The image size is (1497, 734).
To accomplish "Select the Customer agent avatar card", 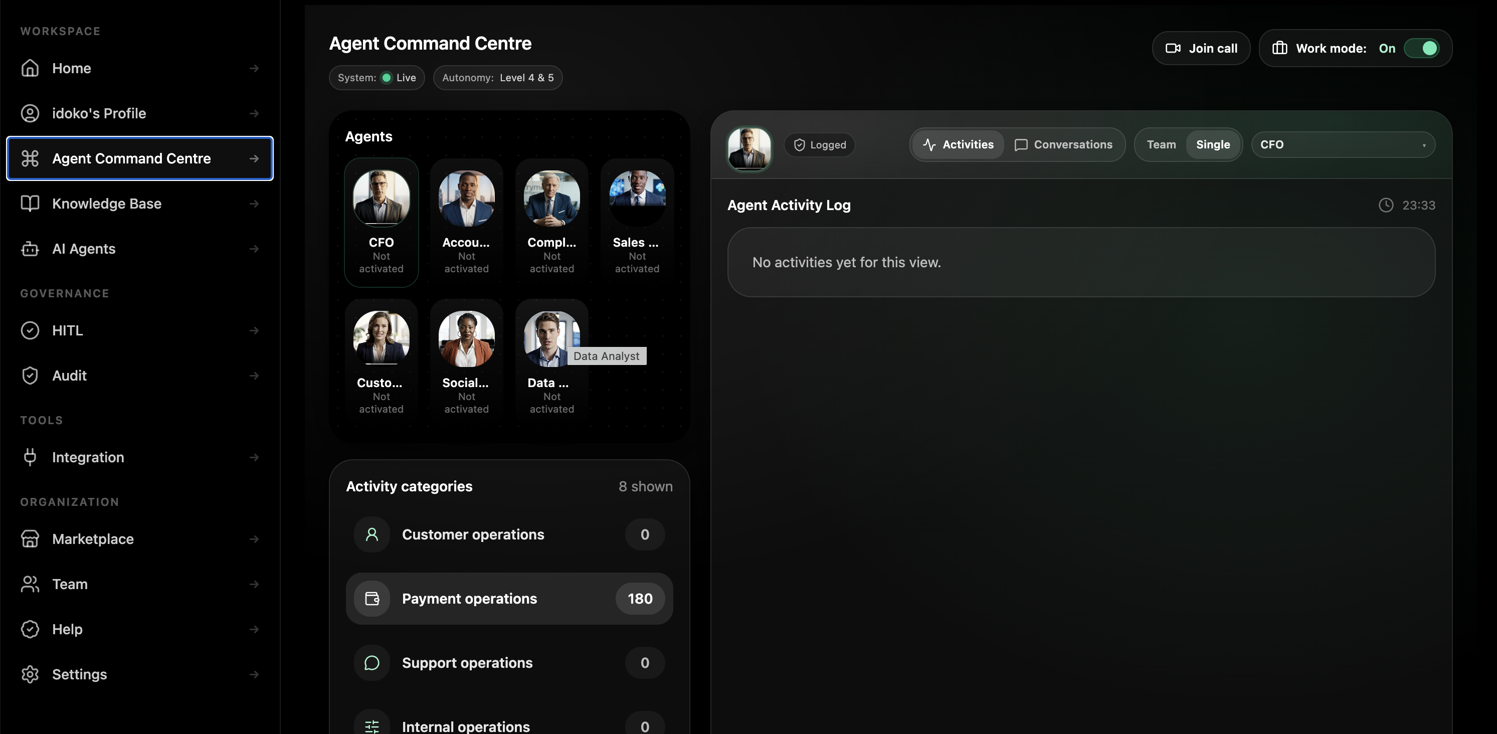I will click(x=381, y=362).
